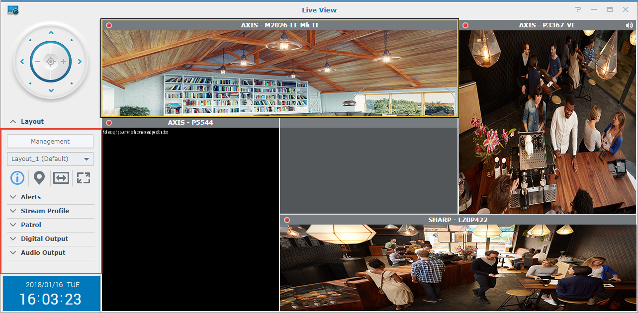Viewport: 638px width, 313px height.
Task: Select the fit-to-width stream display icon
Action: coord(61,177)
